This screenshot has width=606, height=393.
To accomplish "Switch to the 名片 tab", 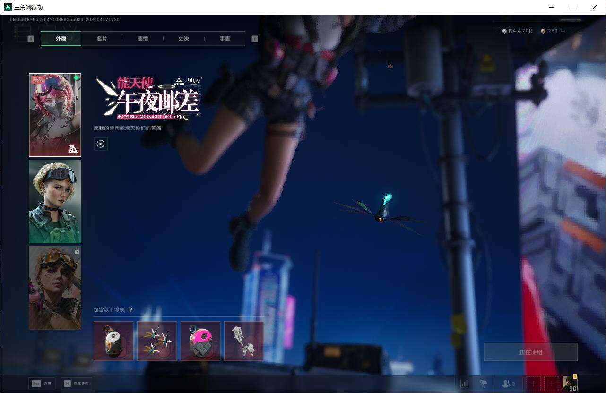I will [102, 39].
